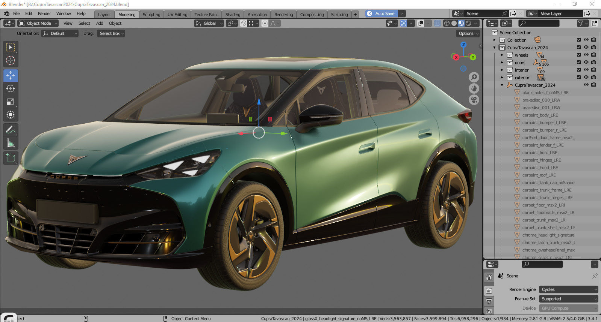The height and width of the screenshot is (322, 601).
Task: Open the viewport Options dropdown
Action: [468, 33]
